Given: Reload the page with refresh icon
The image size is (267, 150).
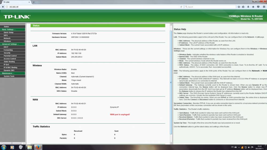Looking at the screenshot, I should click(181, 7).
